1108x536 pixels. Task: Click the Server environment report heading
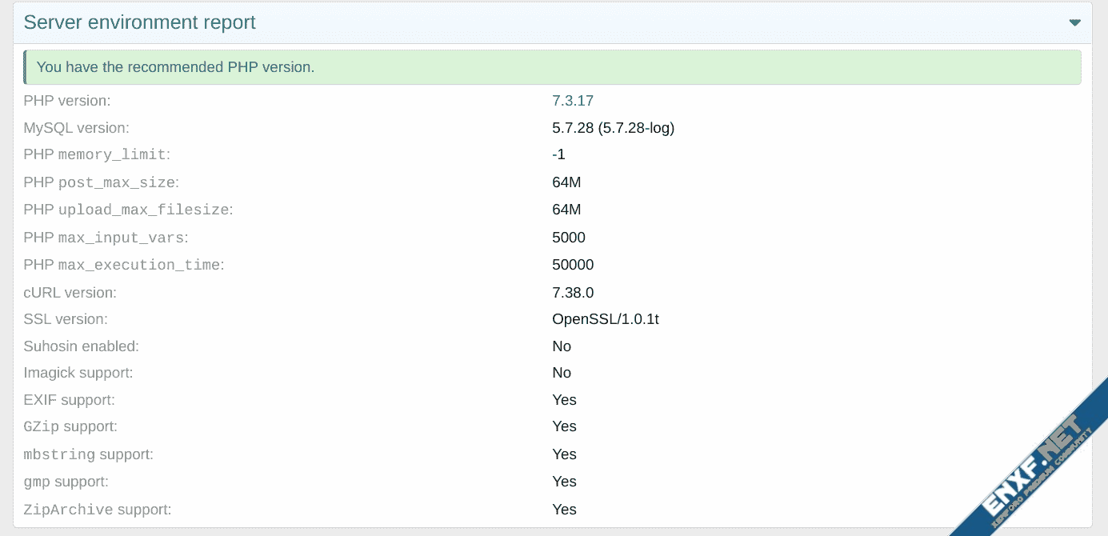point(140,22)
